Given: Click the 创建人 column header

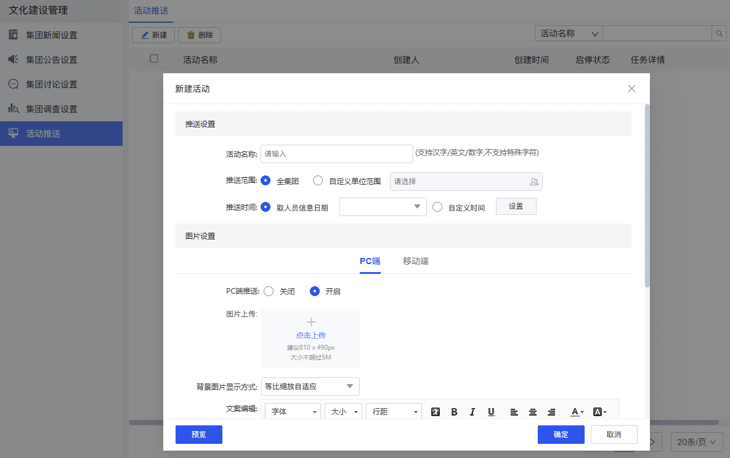Looking at the screenshot, I should pyautogui.click(x=407, y=60).
